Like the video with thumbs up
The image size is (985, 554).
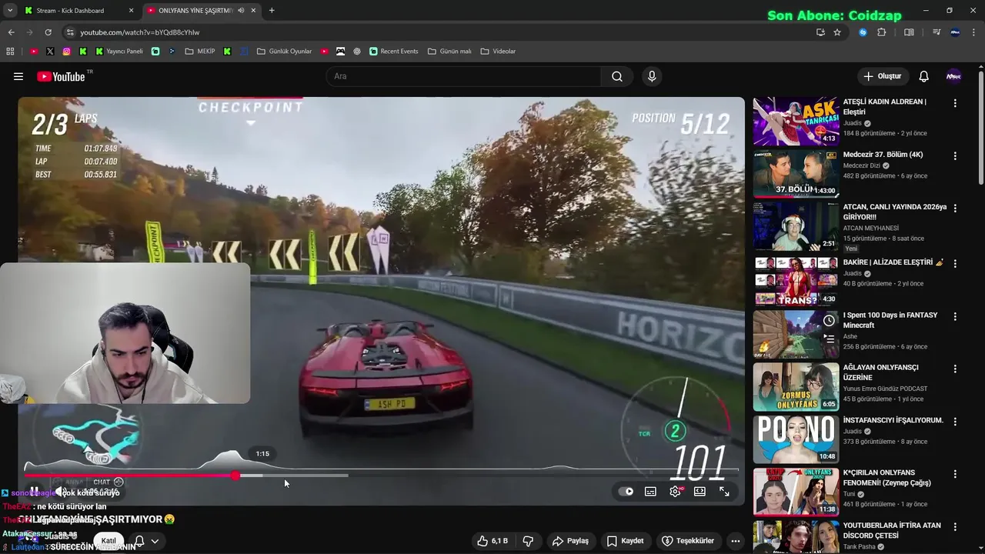click(492, 541)
